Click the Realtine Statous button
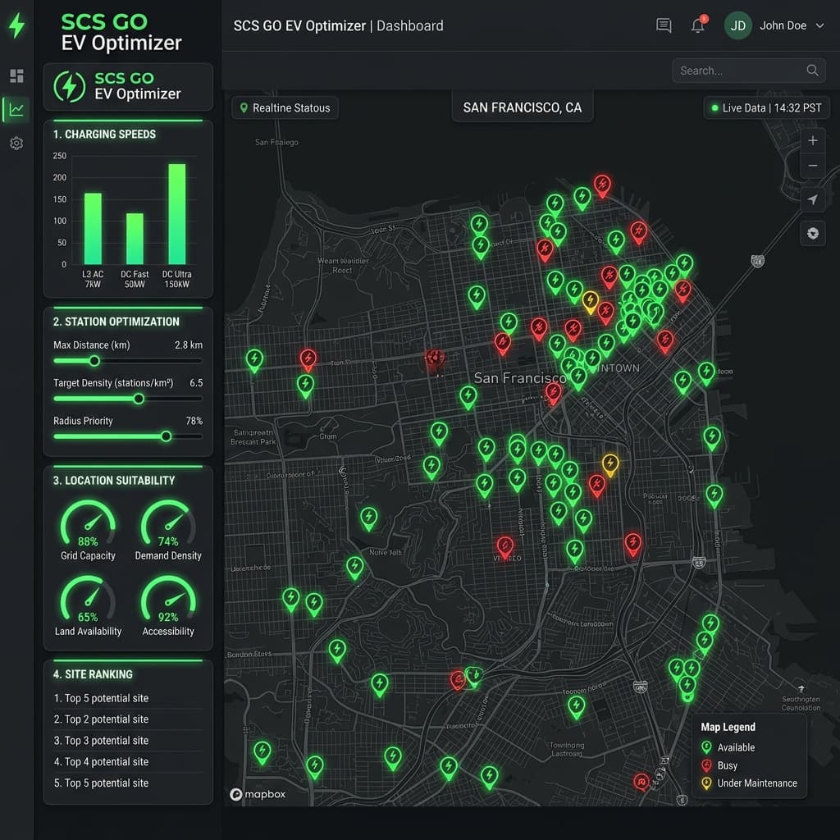Image resolution: width=840 pixels, height=840 pixels. click(x=285, y=107)
